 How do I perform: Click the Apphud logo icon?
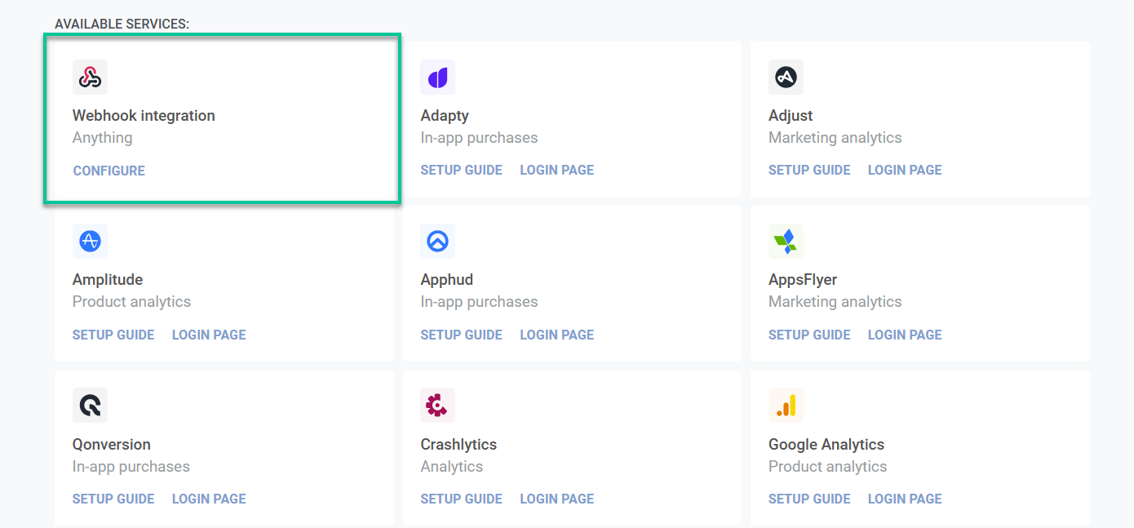pos(437,242)
